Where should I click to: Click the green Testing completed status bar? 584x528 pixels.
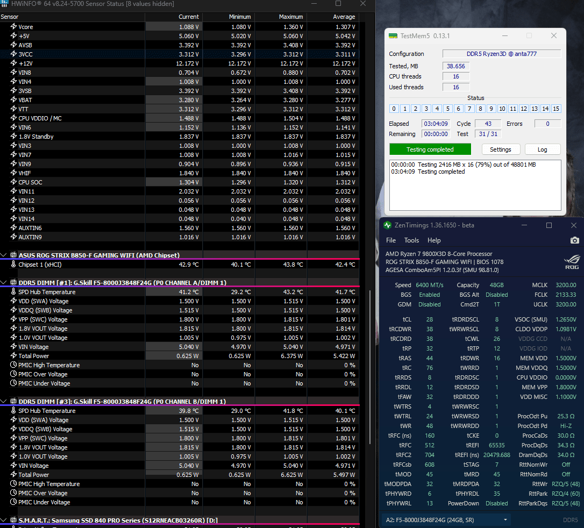430,149
